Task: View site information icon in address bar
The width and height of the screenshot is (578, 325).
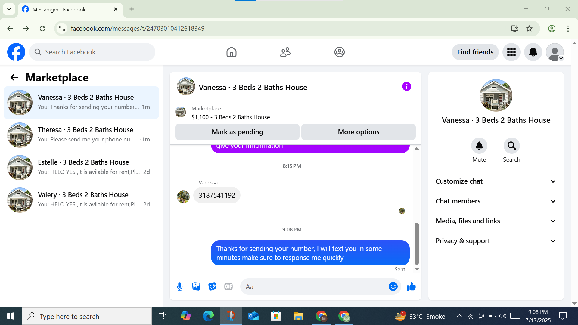Action: coord(62,29)
